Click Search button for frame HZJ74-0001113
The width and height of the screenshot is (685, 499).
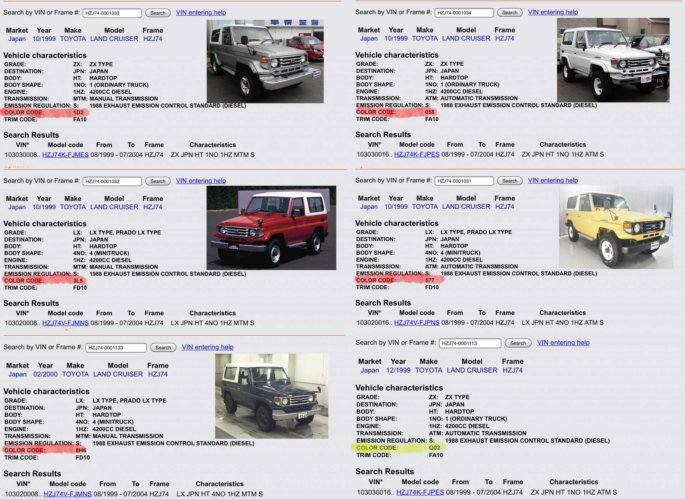[x=518, y=343]
